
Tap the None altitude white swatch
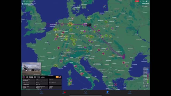click(148, 84)
